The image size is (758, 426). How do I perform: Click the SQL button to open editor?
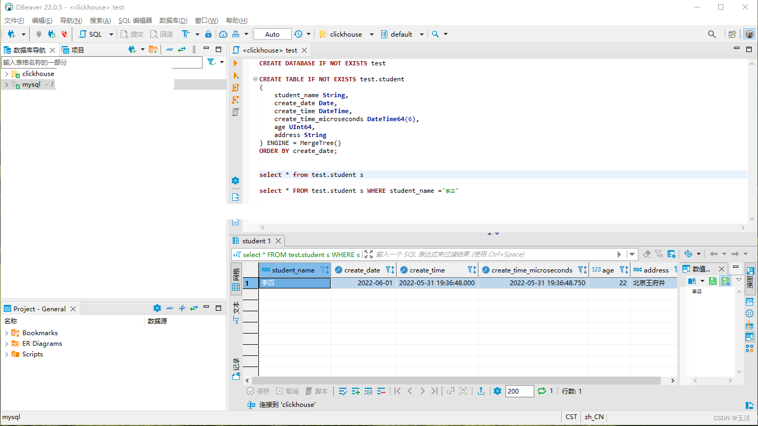click(x=91, y=34)
